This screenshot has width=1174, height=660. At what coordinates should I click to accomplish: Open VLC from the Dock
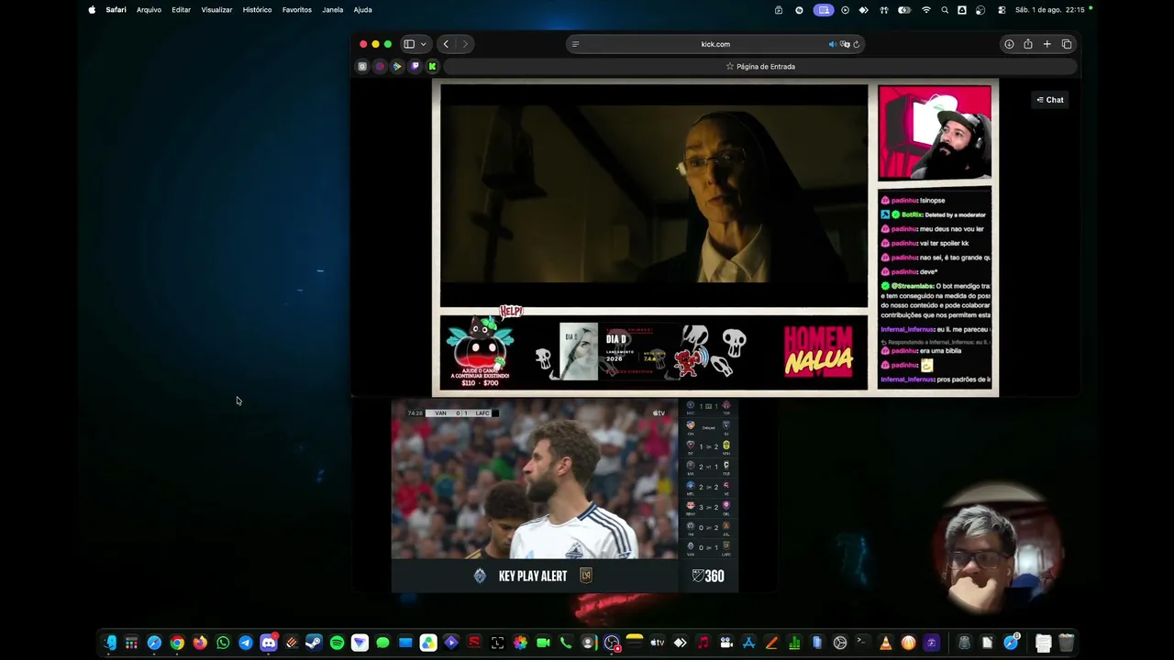click(885, 643)
